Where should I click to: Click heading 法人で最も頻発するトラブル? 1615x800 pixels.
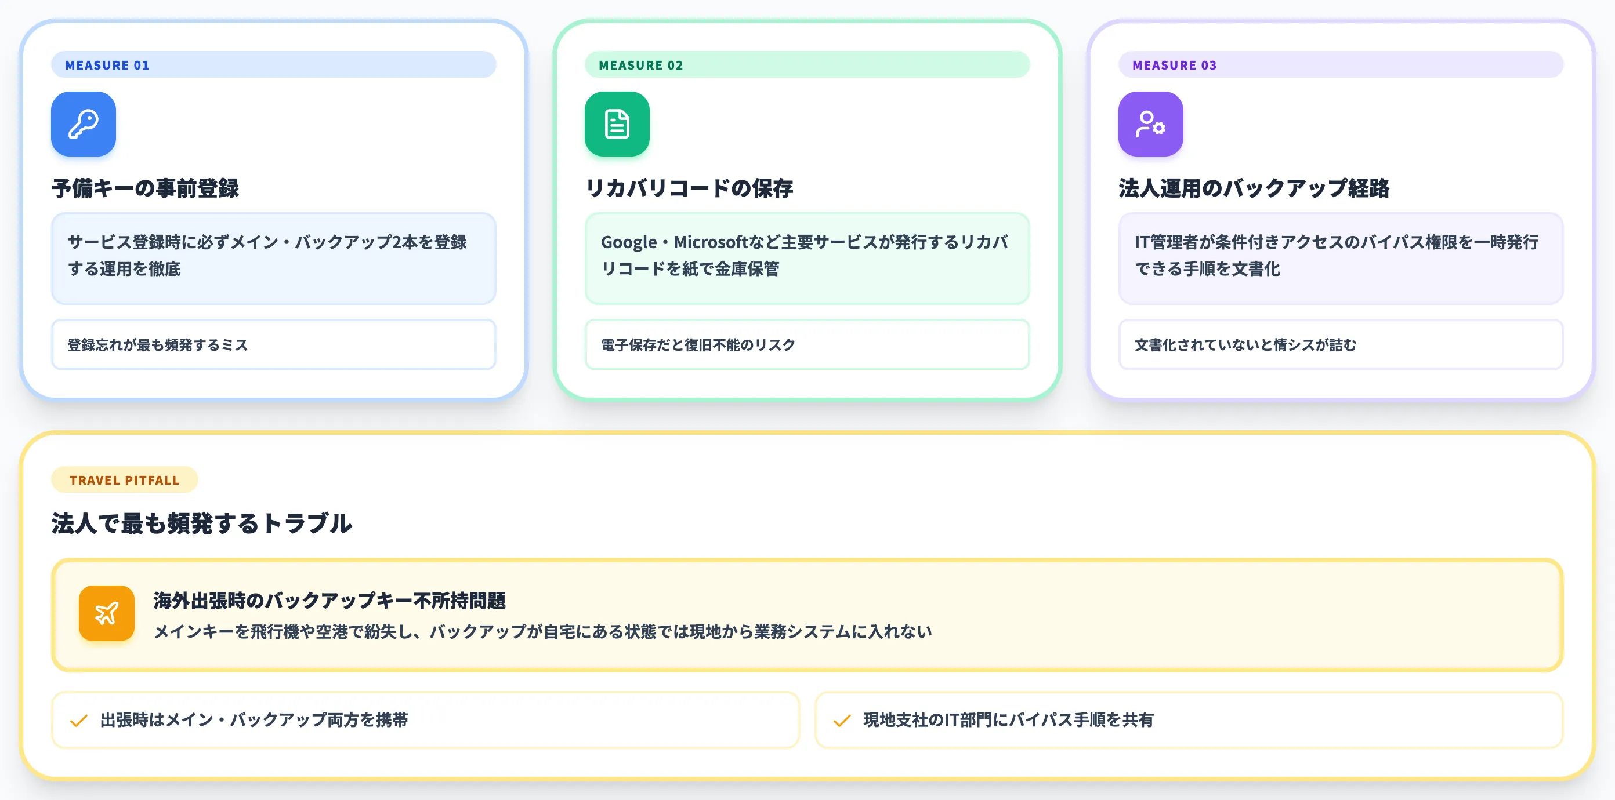201,523
